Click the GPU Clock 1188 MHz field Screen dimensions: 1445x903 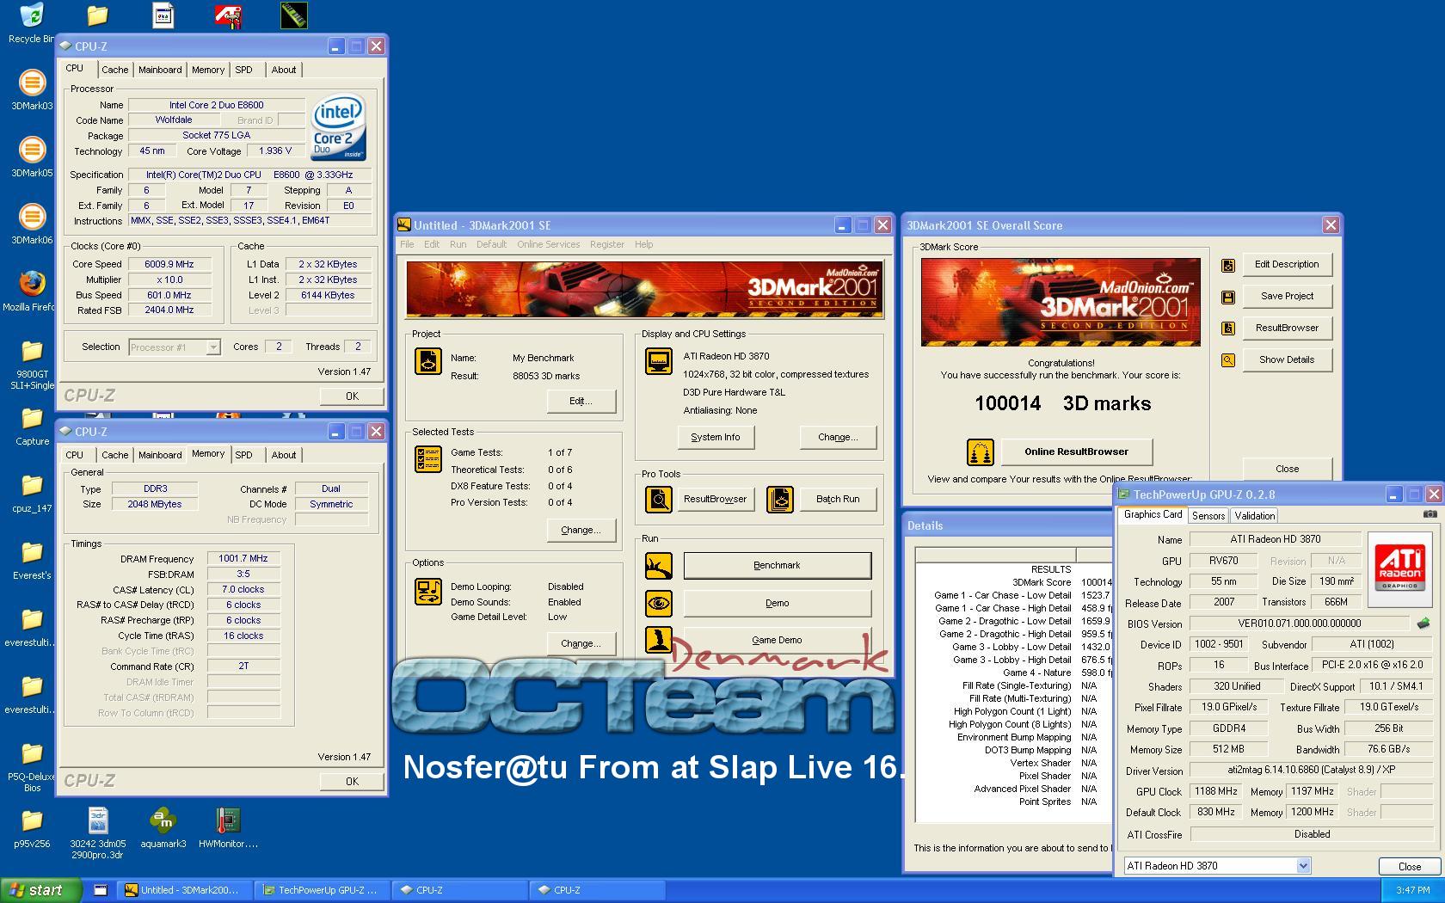click(x=1216, y=791)
